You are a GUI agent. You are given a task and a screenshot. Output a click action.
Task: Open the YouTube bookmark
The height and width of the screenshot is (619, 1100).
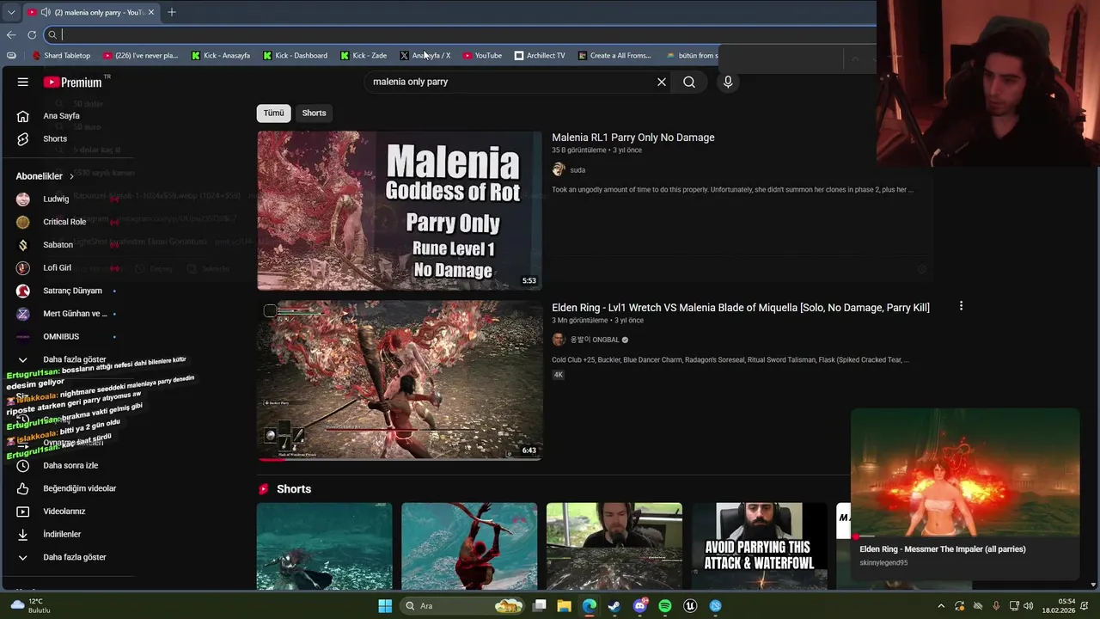[x=482, y=55]
